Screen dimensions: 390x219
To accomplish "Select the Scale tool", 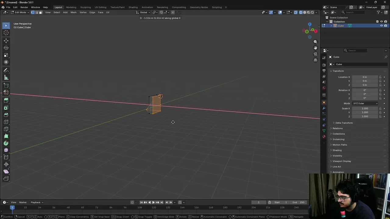I will pos(6,55).
